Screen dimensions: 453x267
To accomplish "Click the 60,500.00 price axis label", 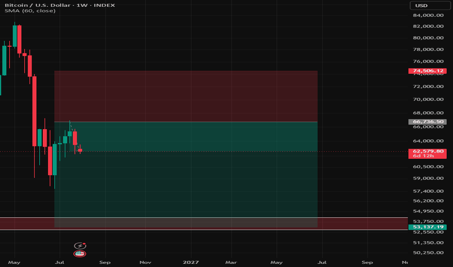I will (428, 167).
